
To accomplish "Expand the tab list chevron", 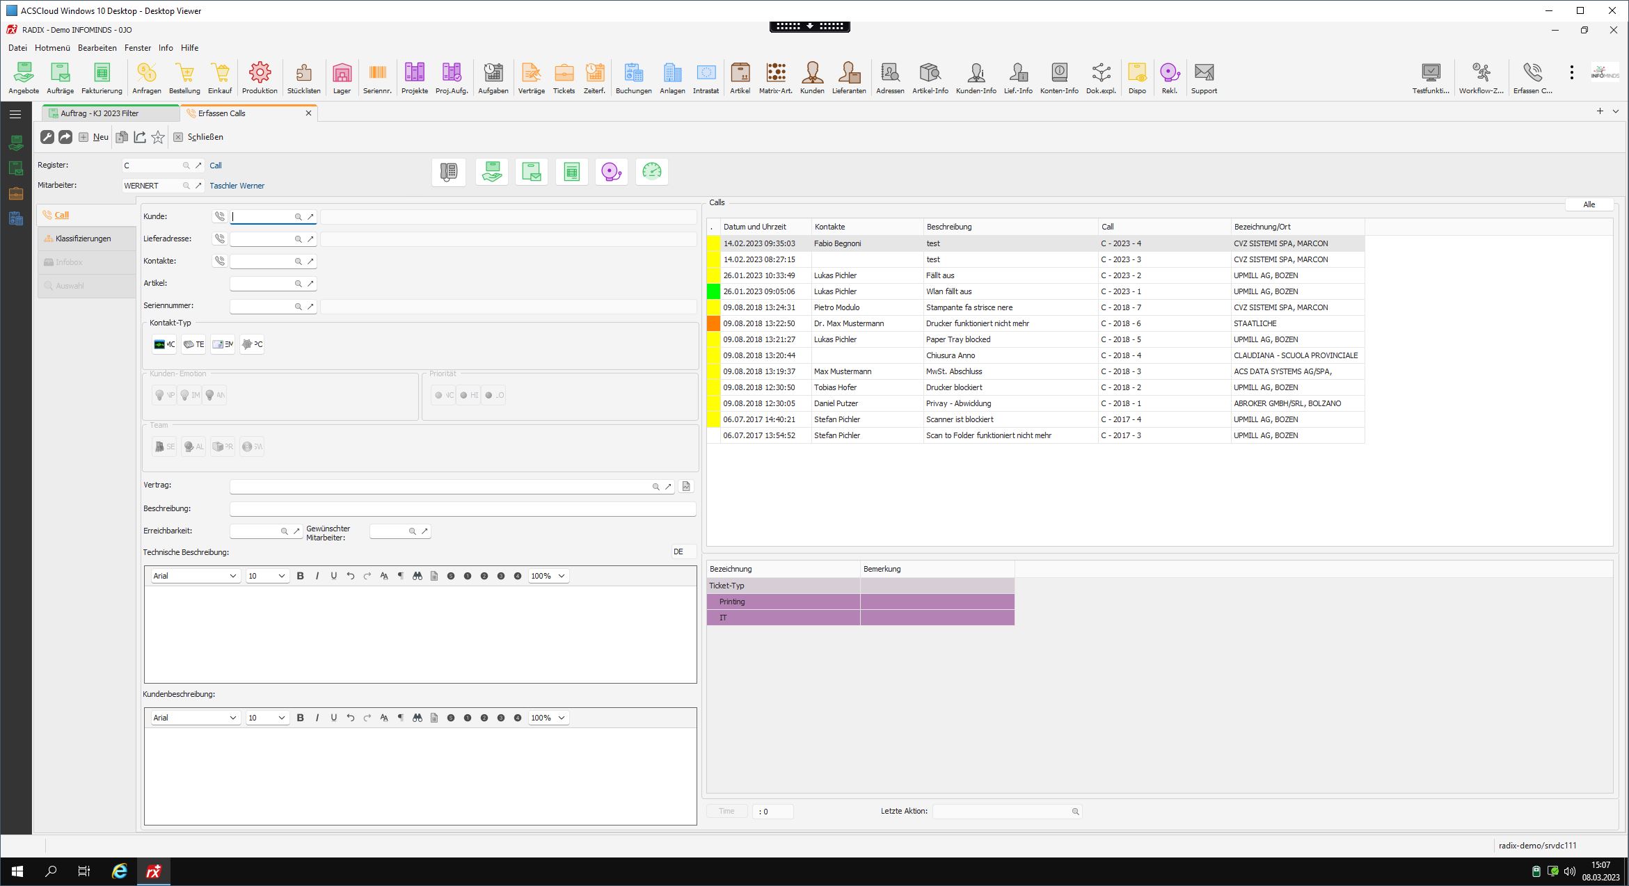I will pyautogui.click(x=1616, y=111).
